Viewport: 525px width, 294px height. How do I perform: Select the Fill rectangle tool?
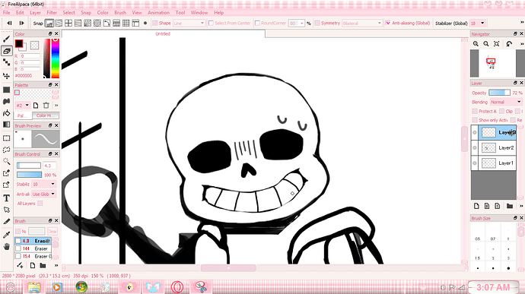6,90
